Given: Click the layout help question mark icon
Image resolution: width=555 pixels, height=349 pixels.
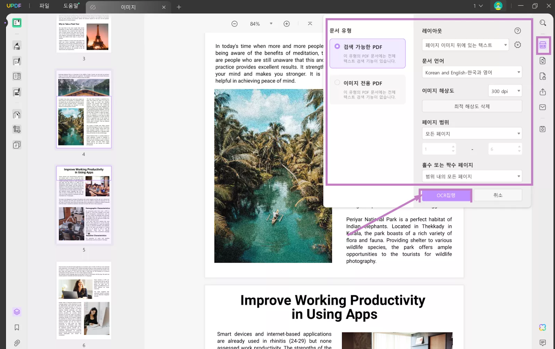Looking at the screenshot, I should pyautogui.click(x=518, y=31).
